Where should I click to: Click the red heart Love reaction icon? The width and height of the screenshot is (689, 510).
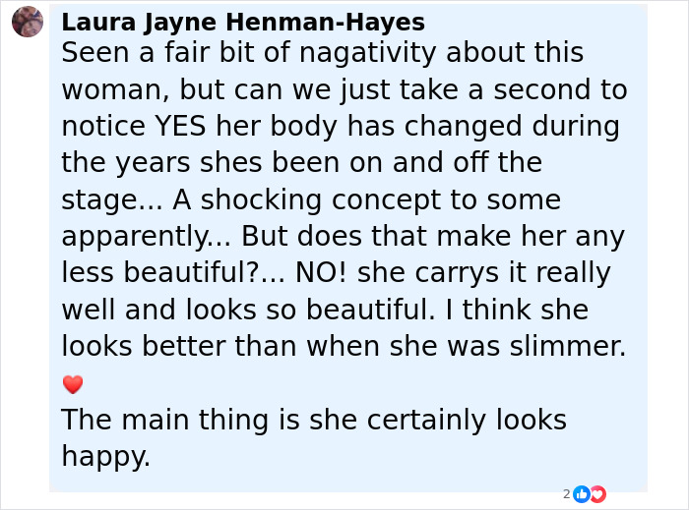[x=596, y=494]
